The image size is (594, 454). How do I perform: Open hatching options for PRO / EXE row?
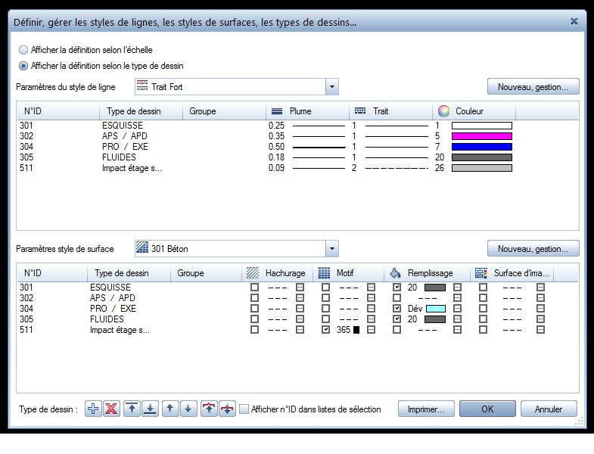click(x=300, y=309)
